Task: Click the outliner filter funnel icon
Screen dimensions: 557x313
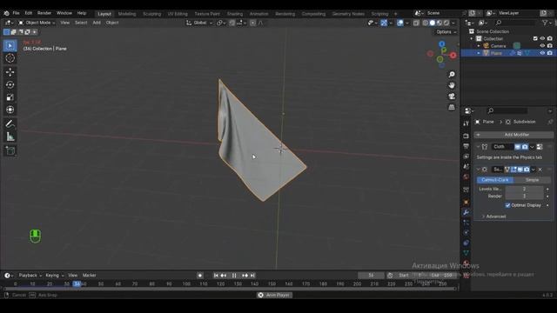Action: [x=545, y=23]
